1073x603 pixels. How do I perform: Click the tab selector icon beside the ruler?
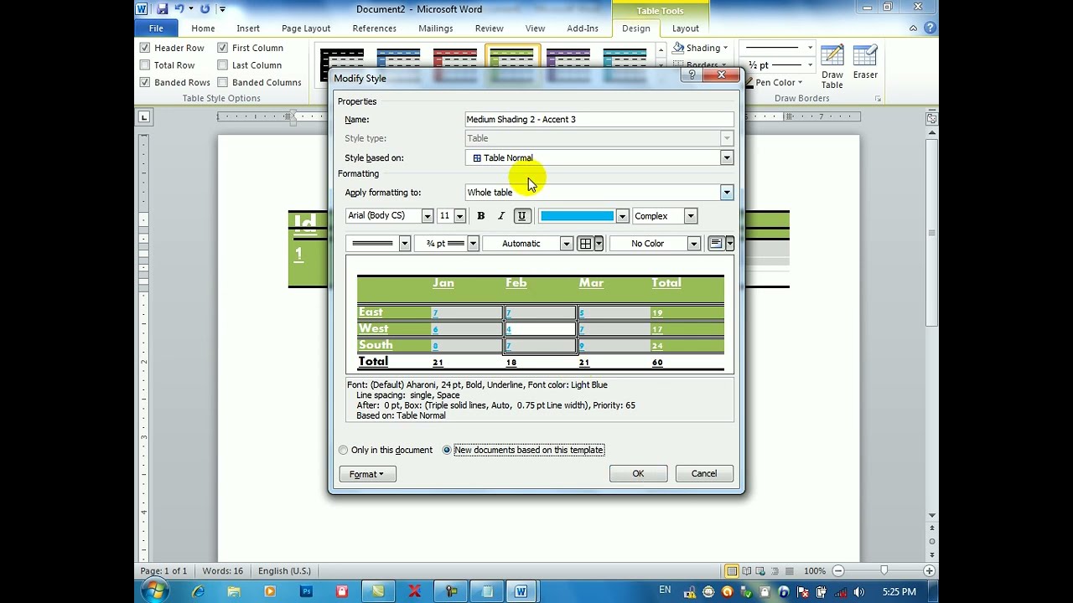click(143, 117)
